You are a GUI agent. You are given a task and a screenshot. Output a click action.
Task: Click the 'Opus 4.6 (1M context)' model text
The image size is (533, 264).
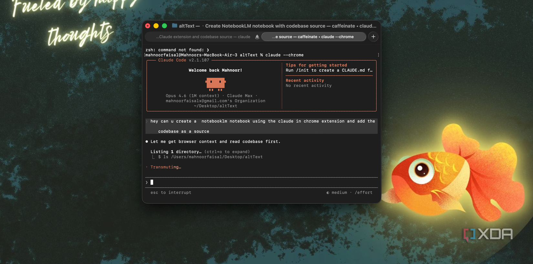tap(193, 96)
